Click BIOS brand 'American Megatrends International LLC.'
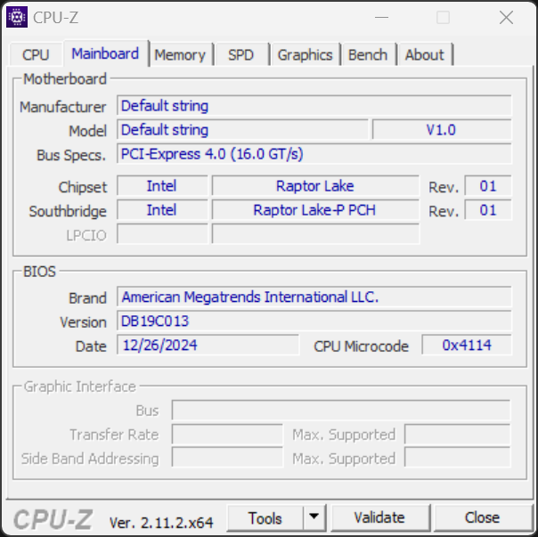This screenshot has width=538, height=537. point(314,297)
